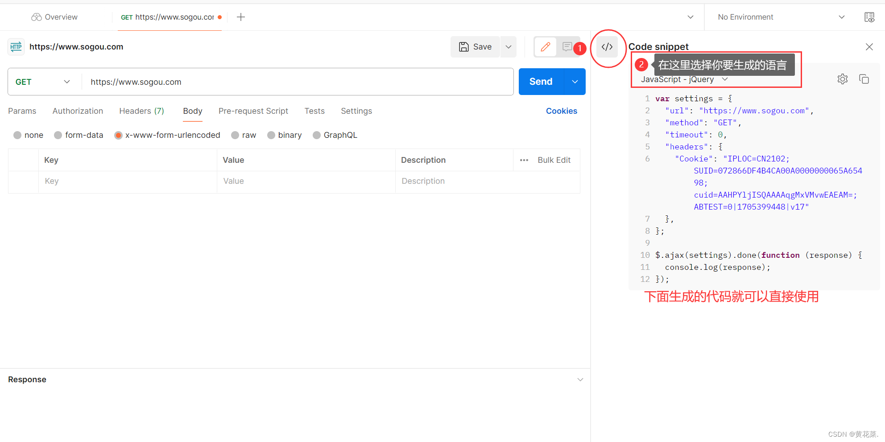Open bulk options three-dot menu
The width and height of the screenshot is (885, 442).
tap(524, 160)
